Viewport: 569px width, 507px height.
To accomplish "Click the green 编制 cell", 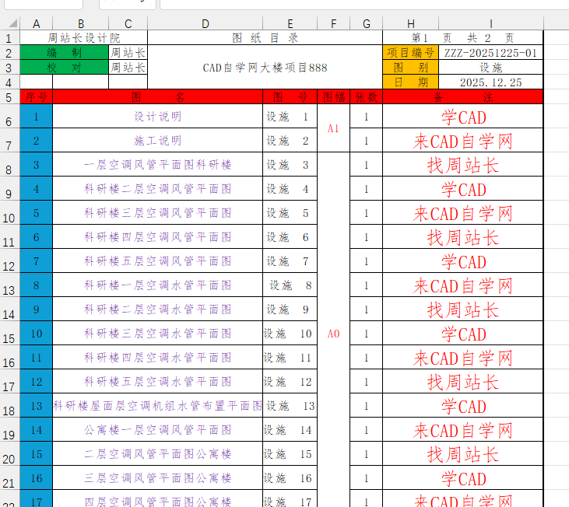I will (64, 52).
